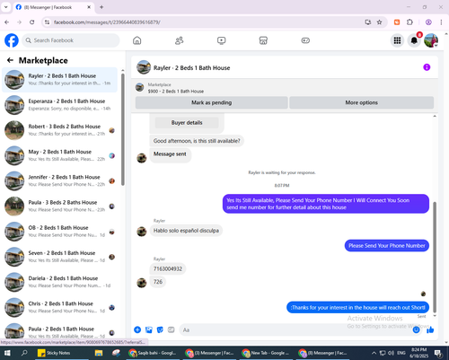Open the browser Extensions puzzle icon
This screenshot has height=360, width=449.
pos(409,22)
